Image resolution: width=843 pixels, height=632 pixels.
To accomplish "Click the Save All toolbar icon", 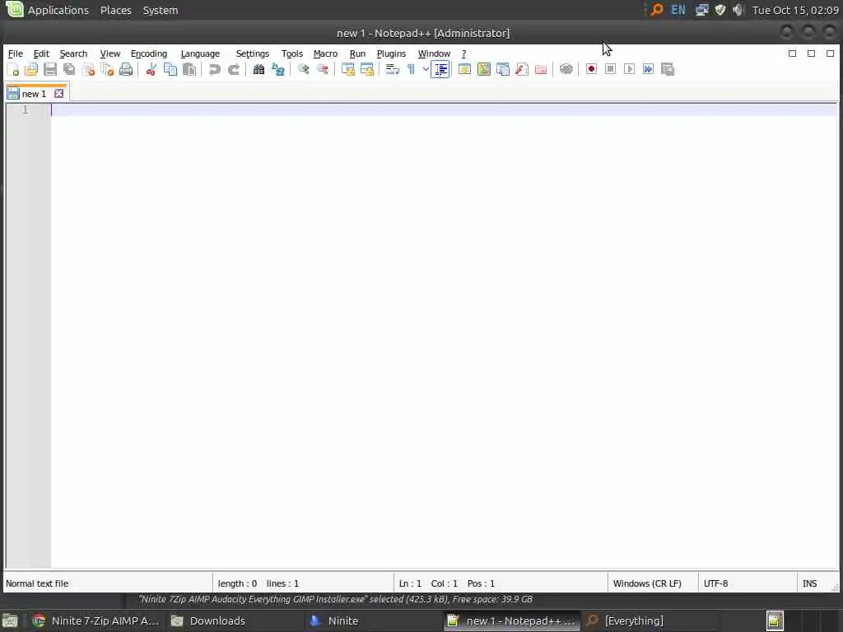I will point(69,69).
